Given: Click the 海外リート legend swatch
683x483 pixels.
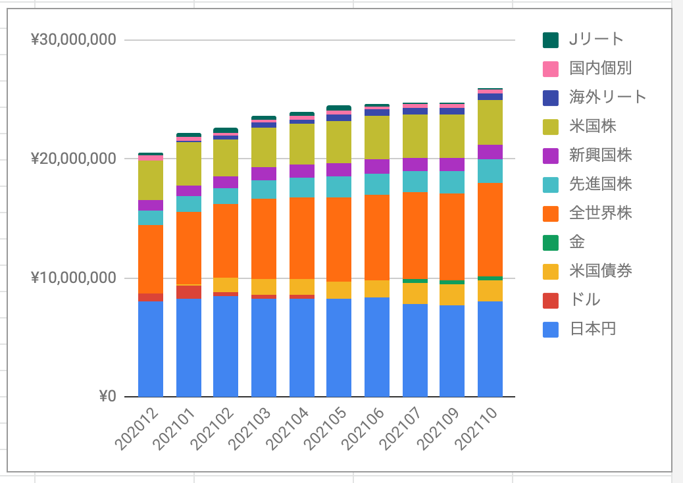Looking at the screenshot, I should (x=551, y=97).
